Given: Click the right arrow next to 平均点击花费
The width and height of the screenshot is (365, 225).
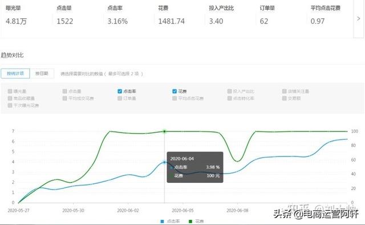Looking at the screenshot, I should 359,19.
